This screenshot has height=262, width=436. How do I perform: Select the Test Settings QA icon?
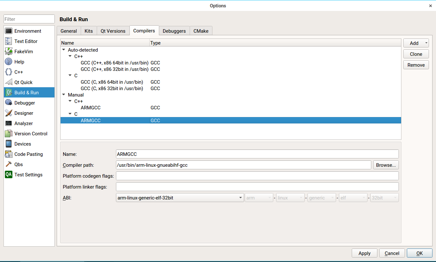tap(9, 175)
